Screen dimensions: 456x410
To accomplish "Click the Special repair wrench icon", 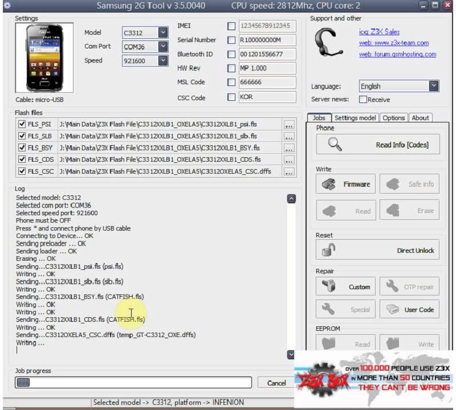I will tap(329, 309).
